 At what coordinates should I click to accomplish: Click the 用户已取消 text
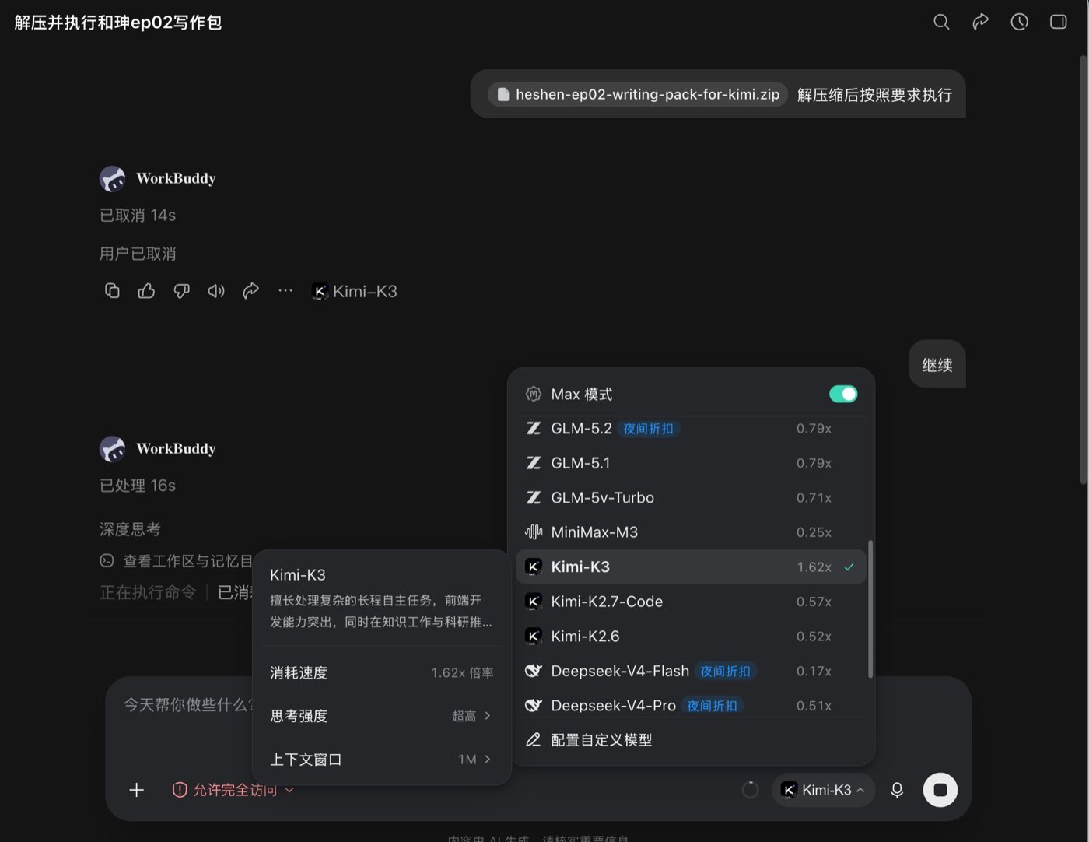tap(138, 254)
